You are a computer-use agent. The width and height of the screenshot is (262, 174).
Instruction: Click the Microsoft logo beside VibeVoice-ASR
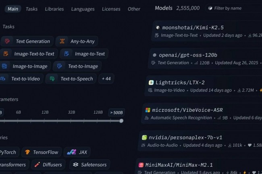click(x=148, y=110)
